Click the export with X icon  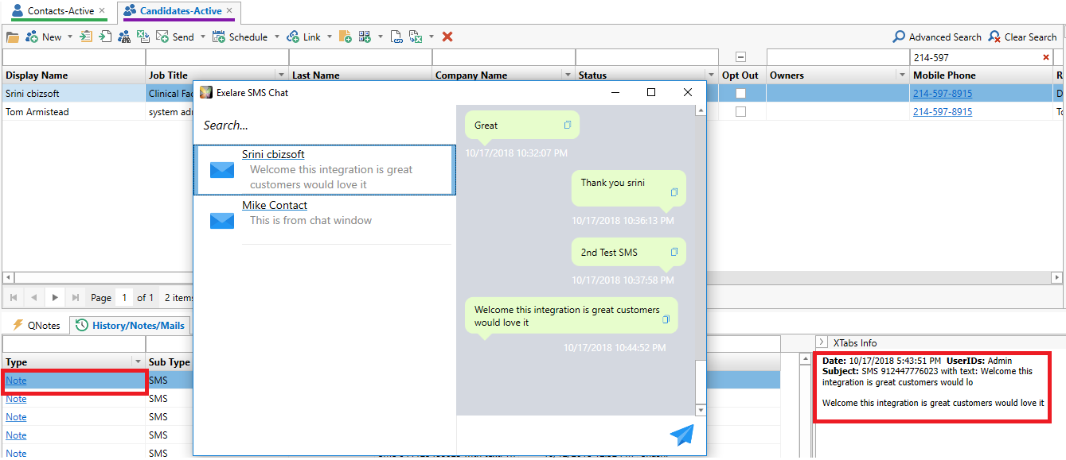pos(416,37)
